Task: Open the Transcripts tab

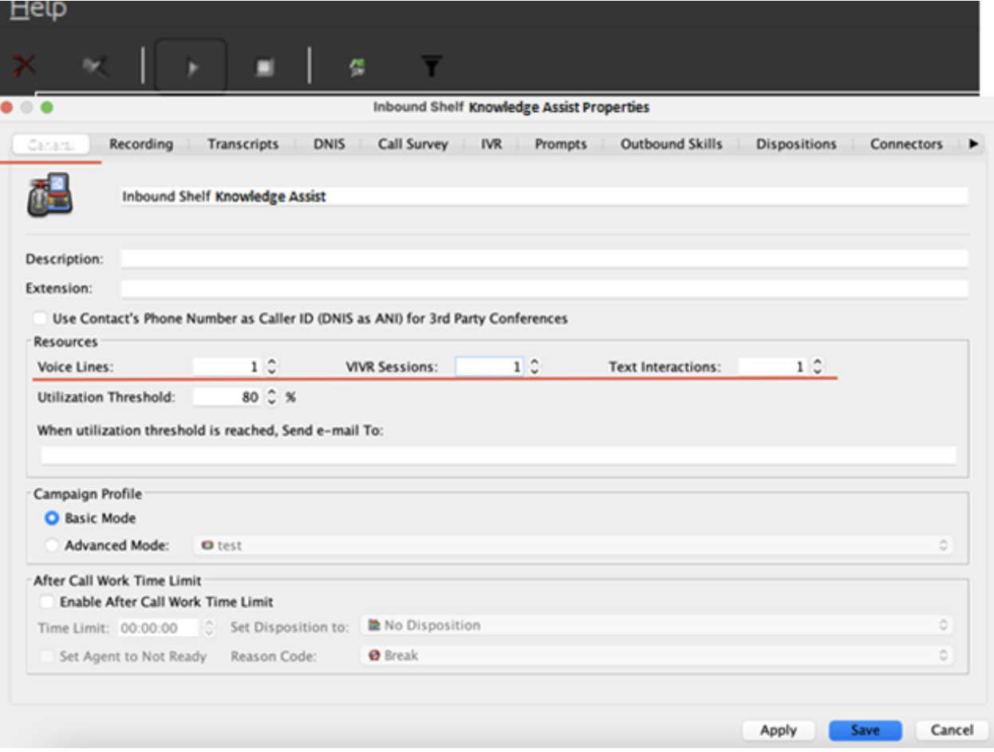Action: (243, 144)
